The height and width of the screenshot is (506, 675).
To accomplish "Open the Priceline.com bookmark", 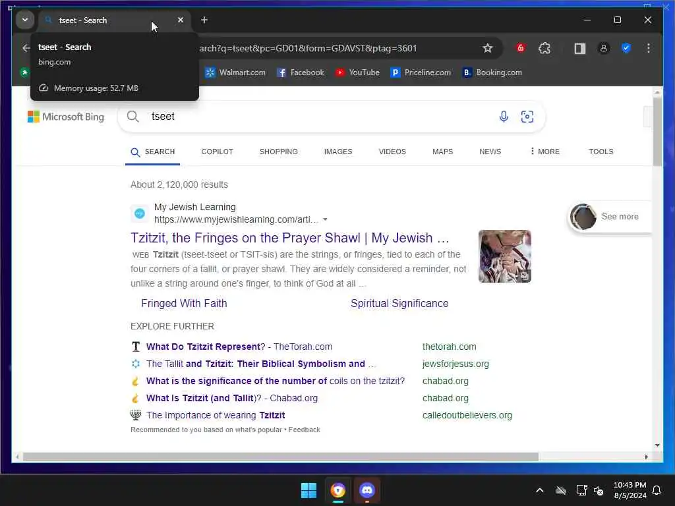I will pyautogui.click(x=421, y=72).
